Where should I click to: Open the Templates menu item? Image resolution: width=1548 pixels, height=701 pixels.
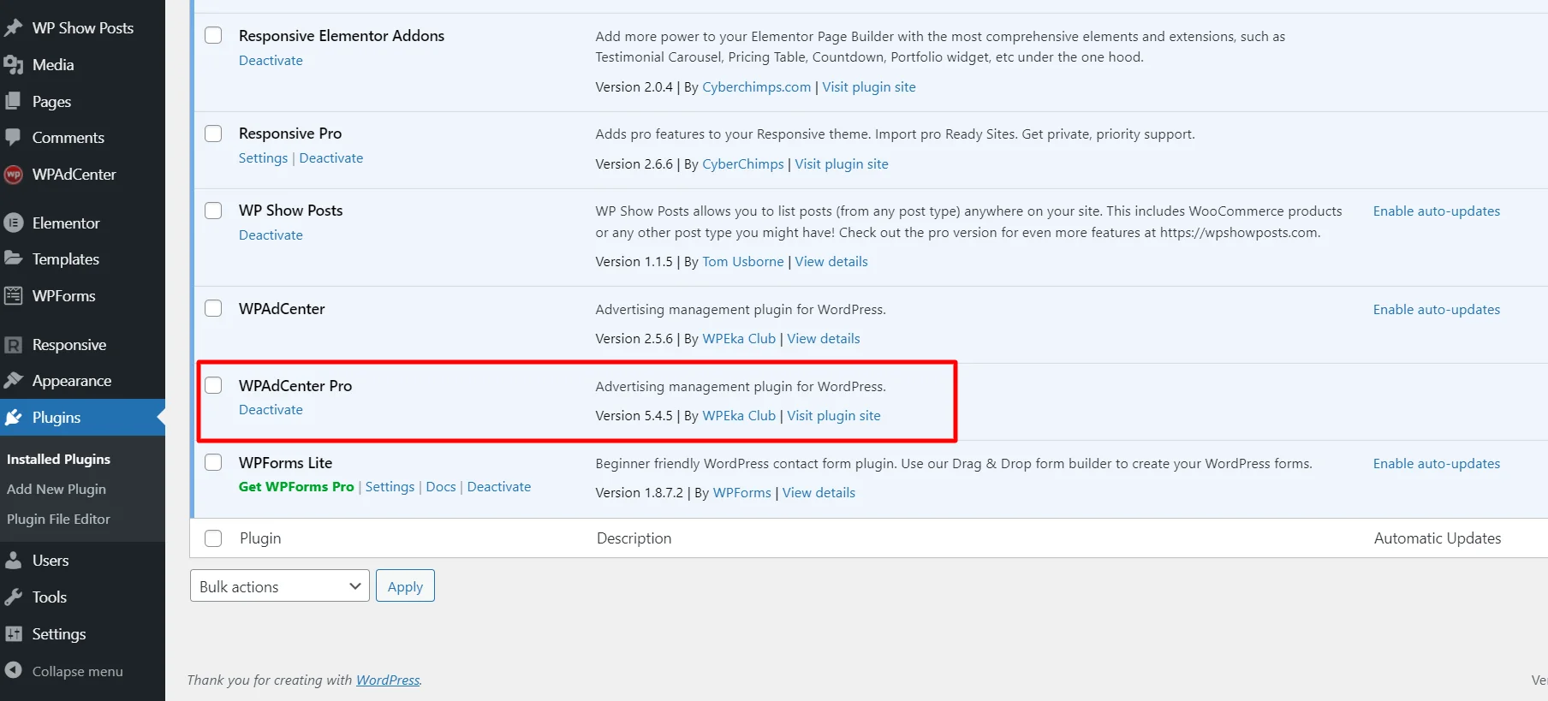pyautogui.click(x=66, y=258)
